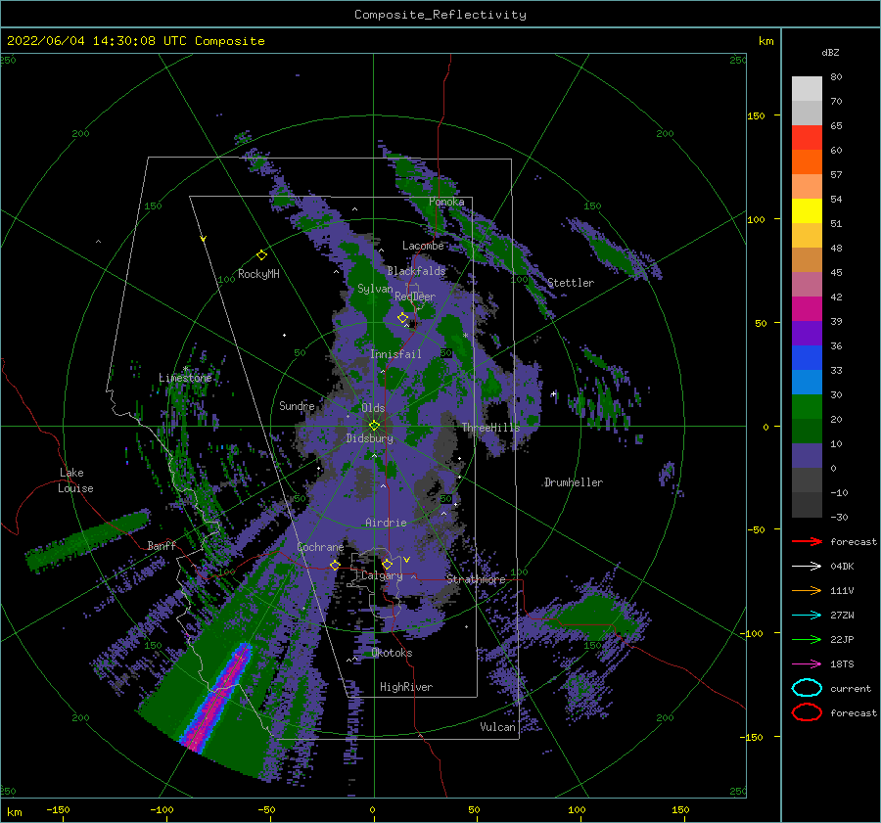Click the Banff town label
881x823 pixels.
[162, 545]
